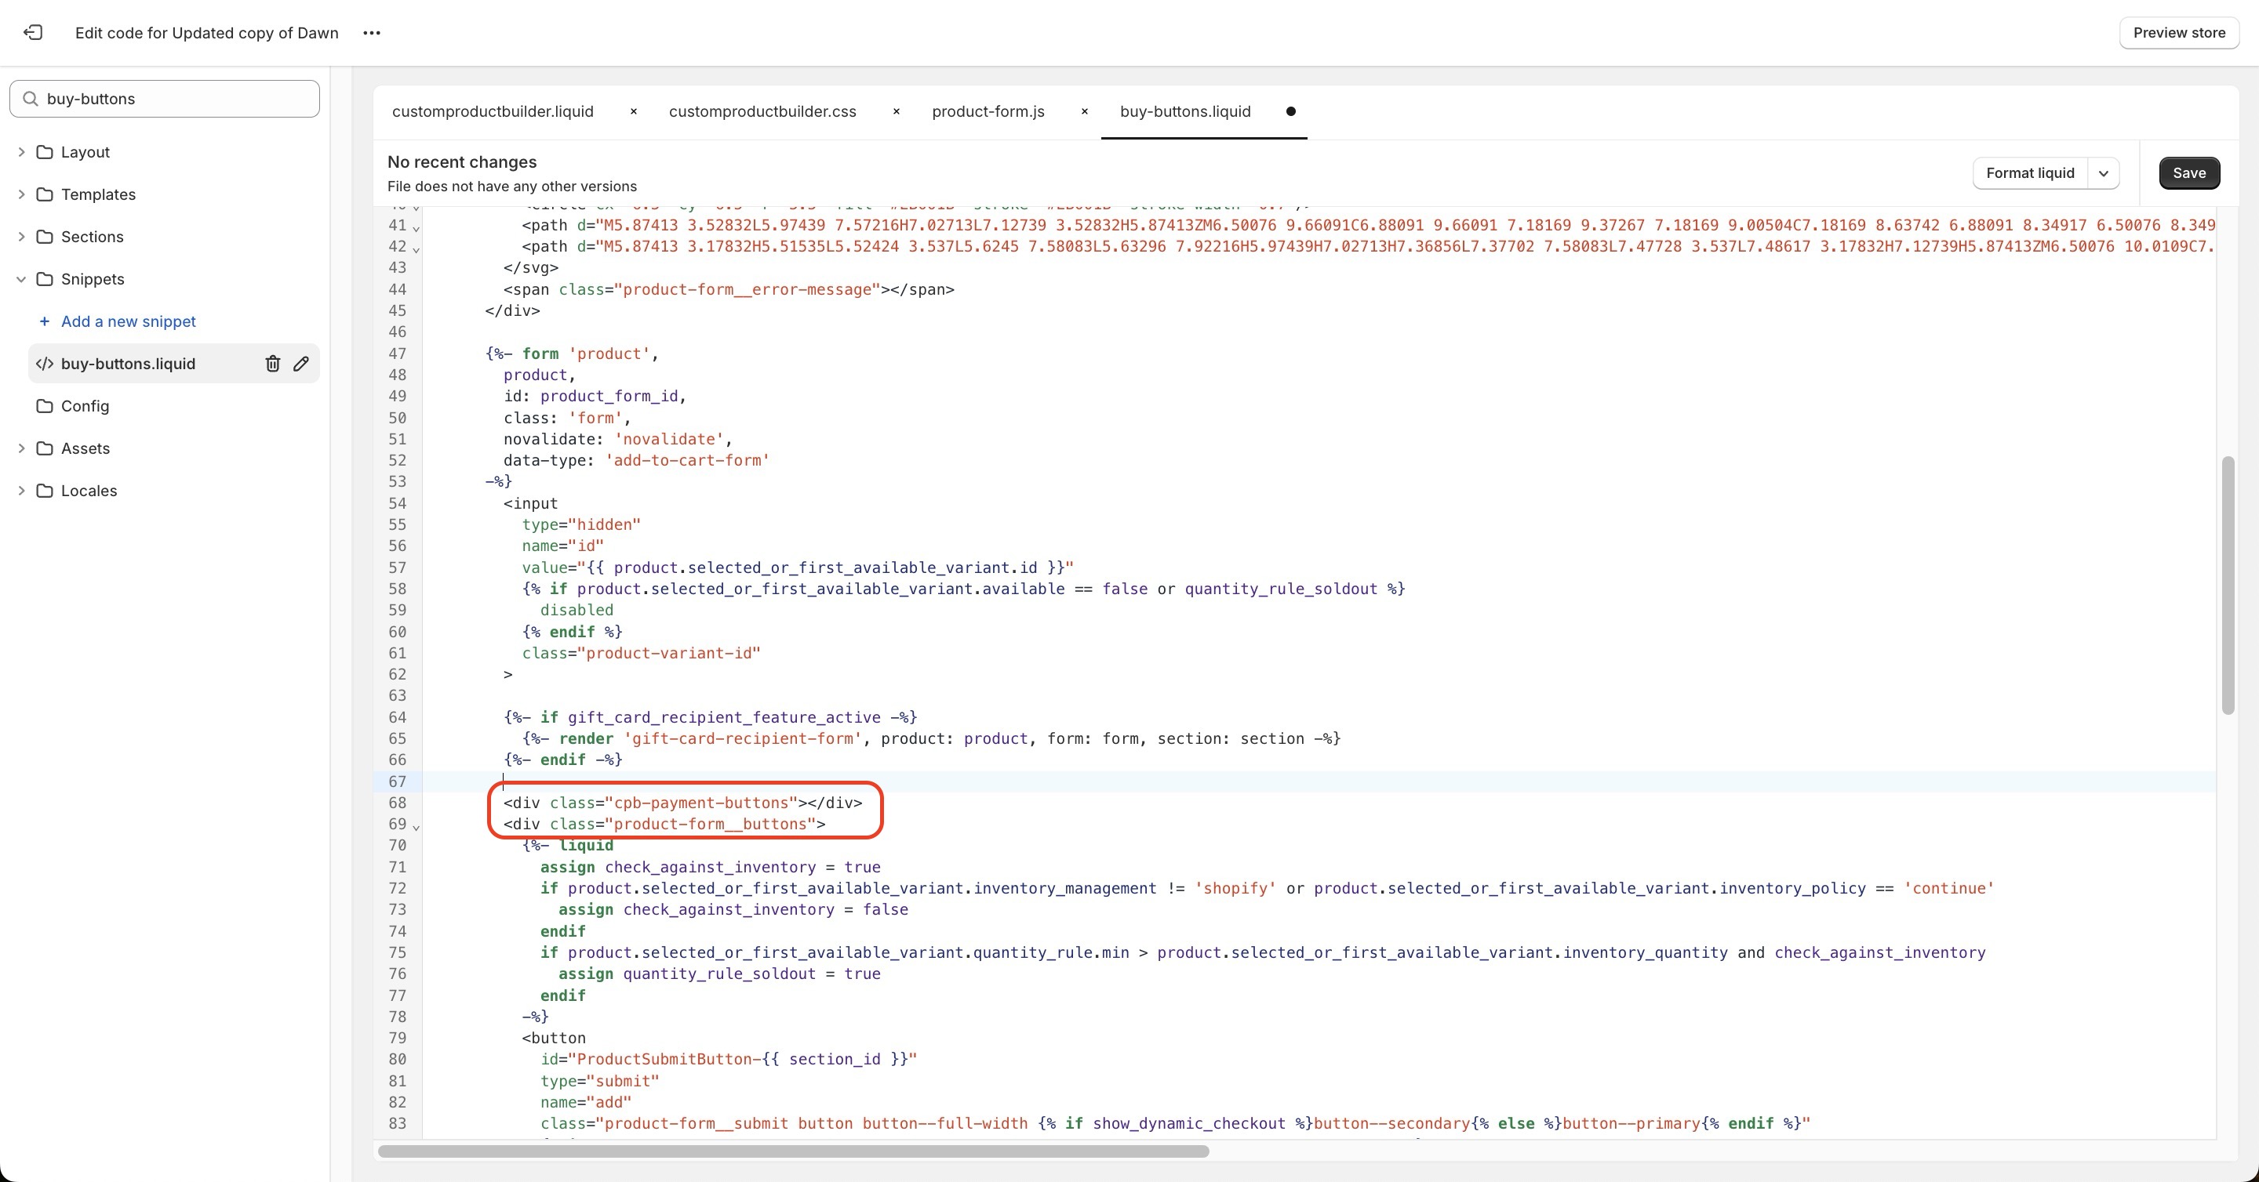Expand the Sections folder chevron
This screenshot has height=1182, width=2259.
(x=21, y=237)
